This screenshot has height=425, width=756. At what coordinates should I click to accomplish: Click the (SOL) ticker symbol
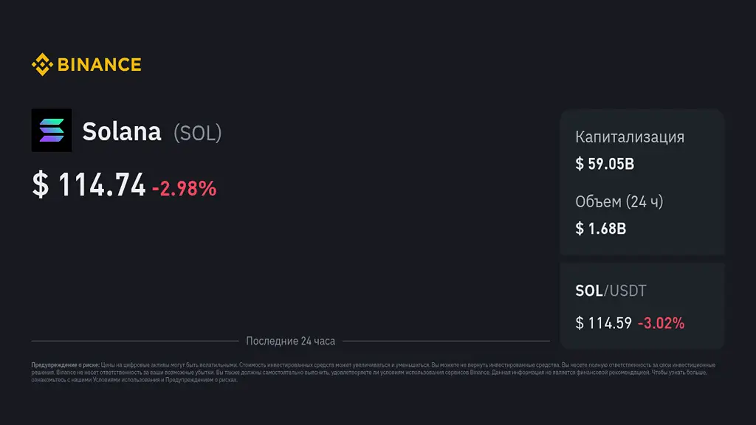tap(197, 132)
